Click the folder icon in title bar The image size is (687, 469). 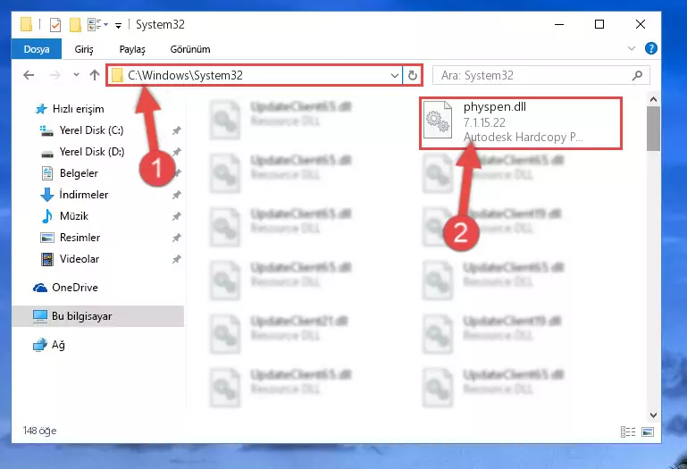click(x=26, y=24)
